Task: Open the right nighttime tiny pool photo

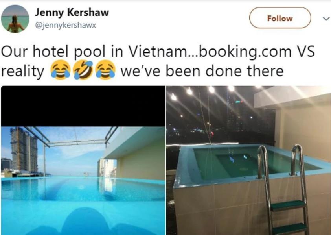Action: pos(248,160)
